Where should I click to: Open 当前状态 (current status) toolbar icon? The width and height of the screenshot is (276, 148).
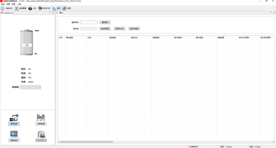coord(3,8)
